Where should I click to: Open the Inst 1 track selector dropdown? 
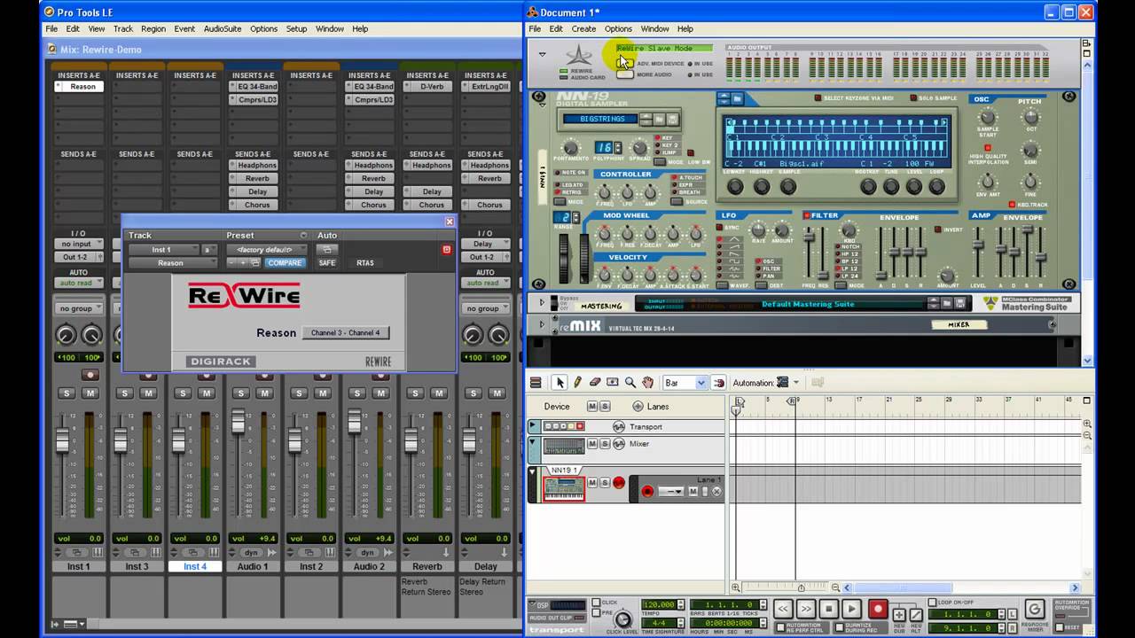[x=164, y=250]
